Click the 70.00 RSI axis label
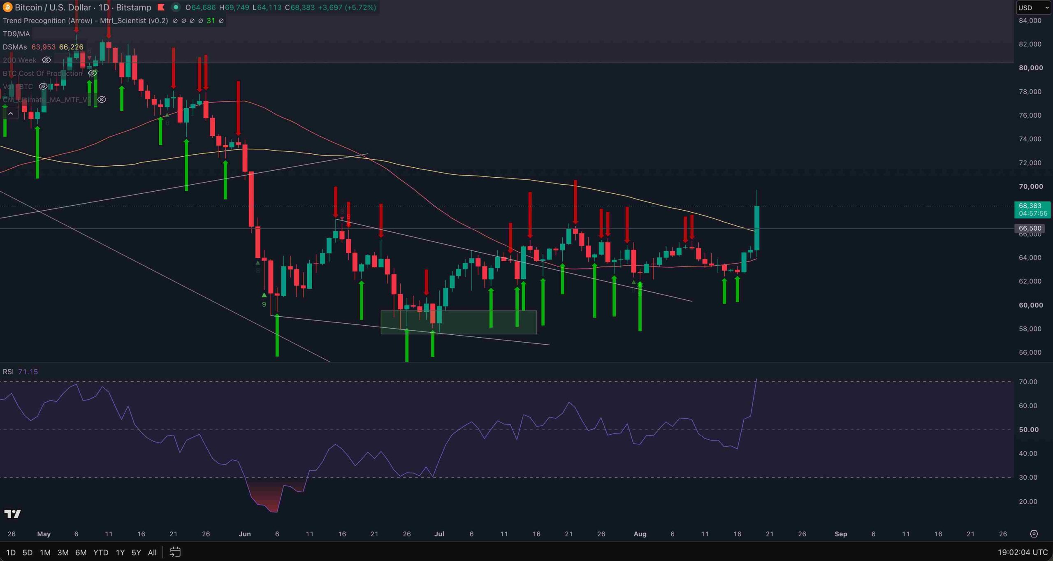The width and height of the screenshot is (1053, 561). [1028, 382]
